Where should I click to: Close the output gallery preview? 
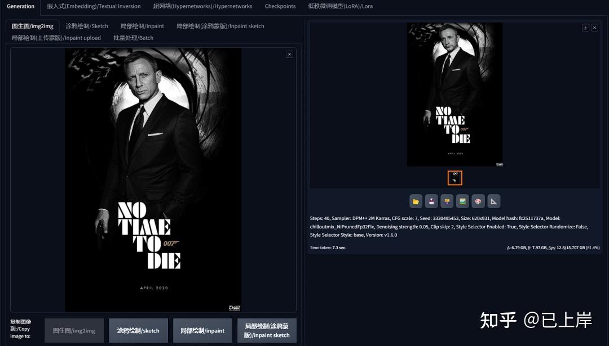pos(594,28)
